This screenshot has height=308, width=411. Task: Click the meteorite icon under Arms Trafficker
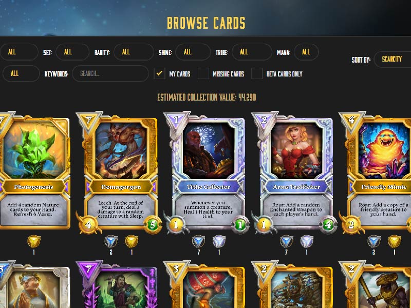point(306,241)
